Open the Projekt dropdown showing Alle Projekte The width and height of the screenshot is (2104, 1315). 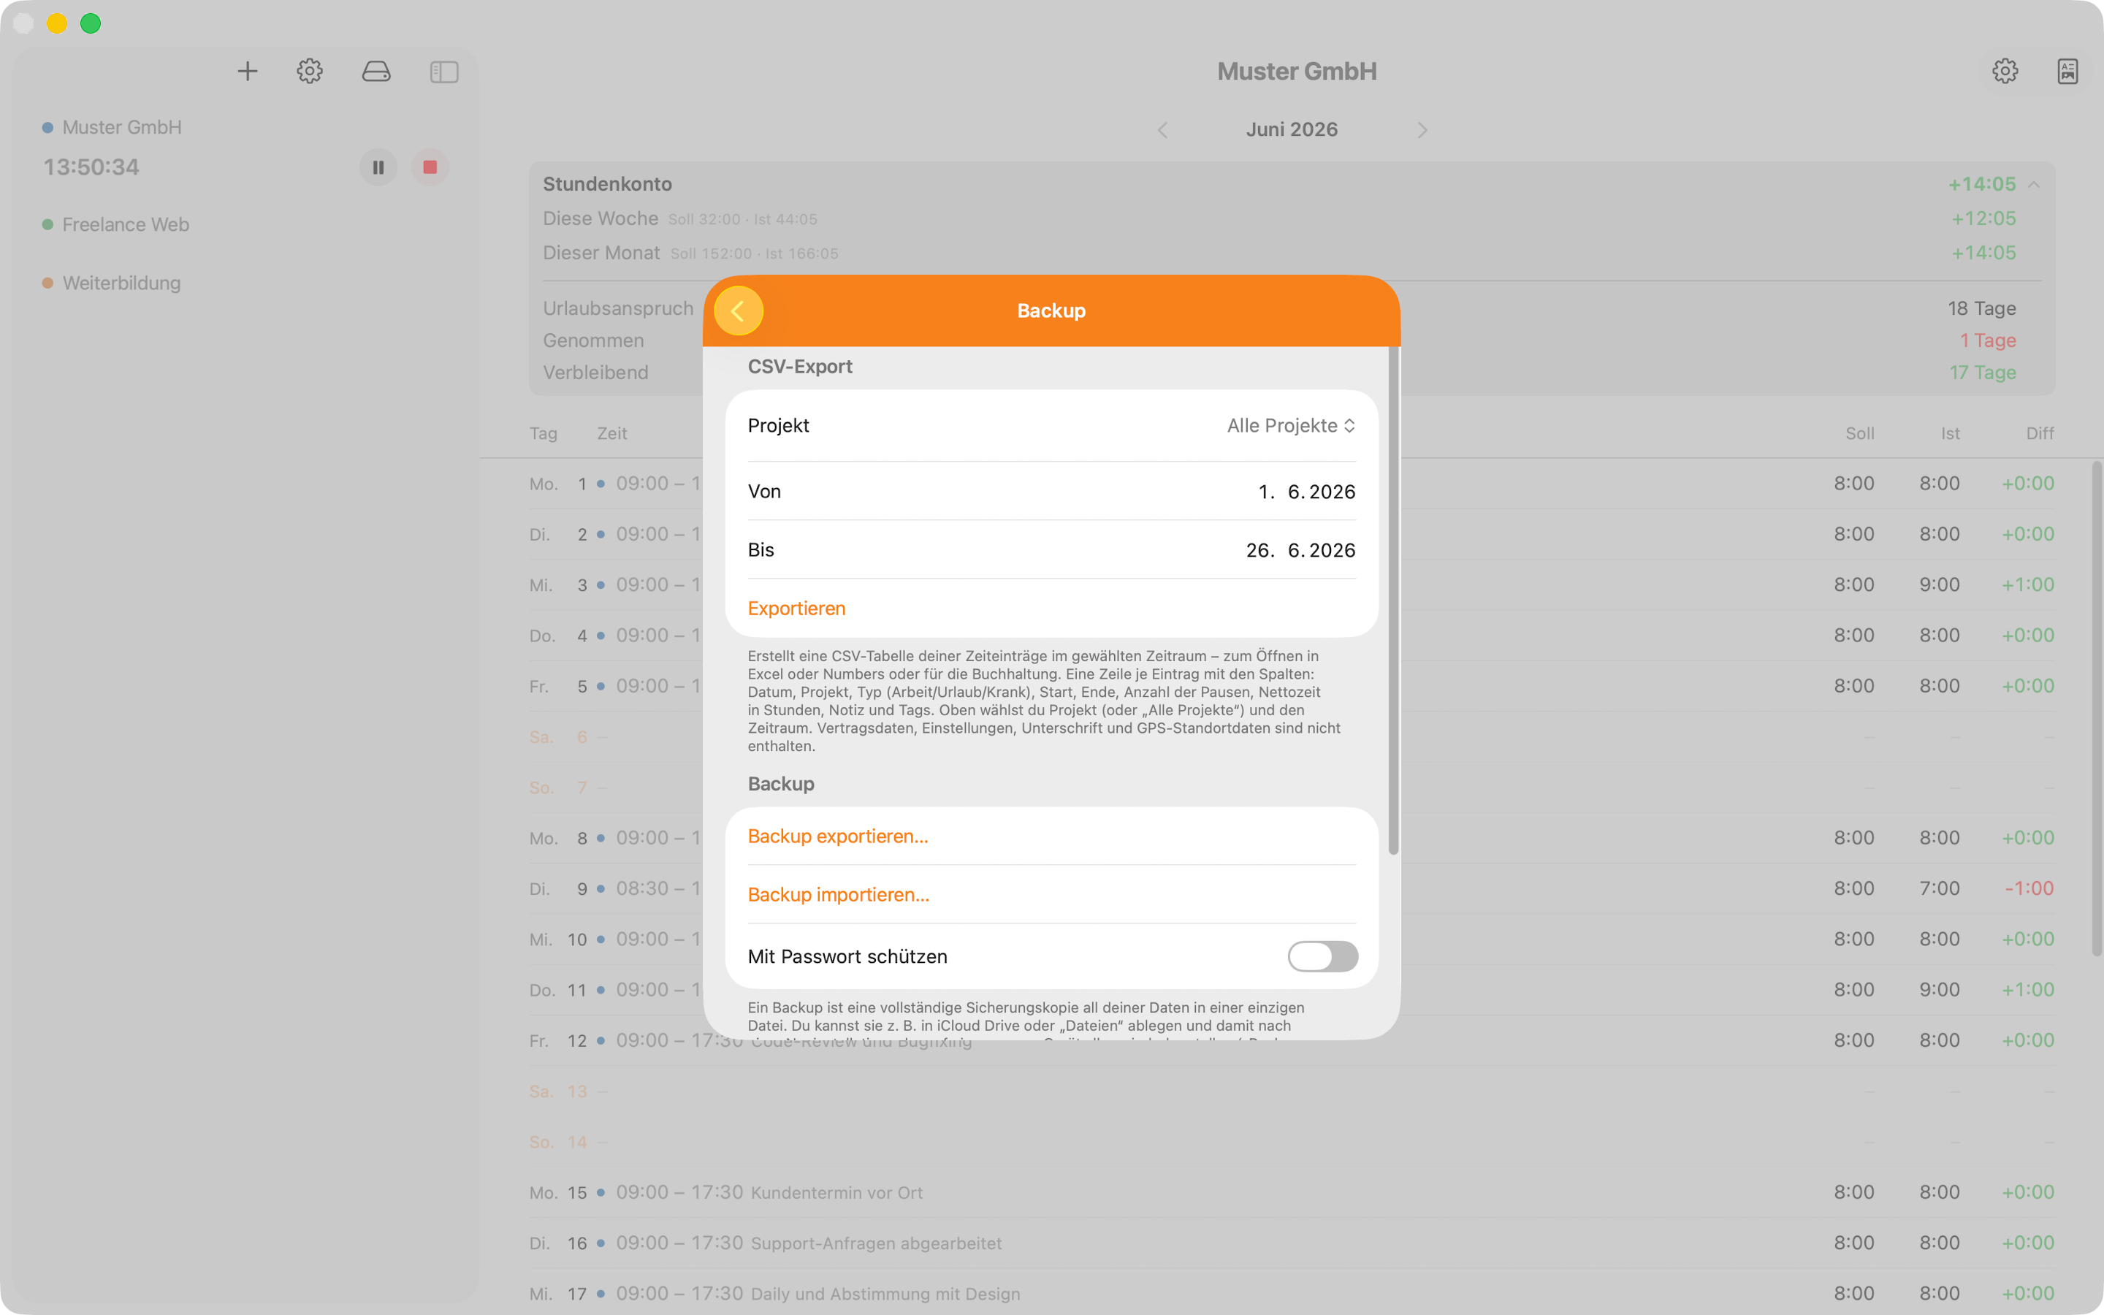pyautogui.click(x=1291, y=425)
